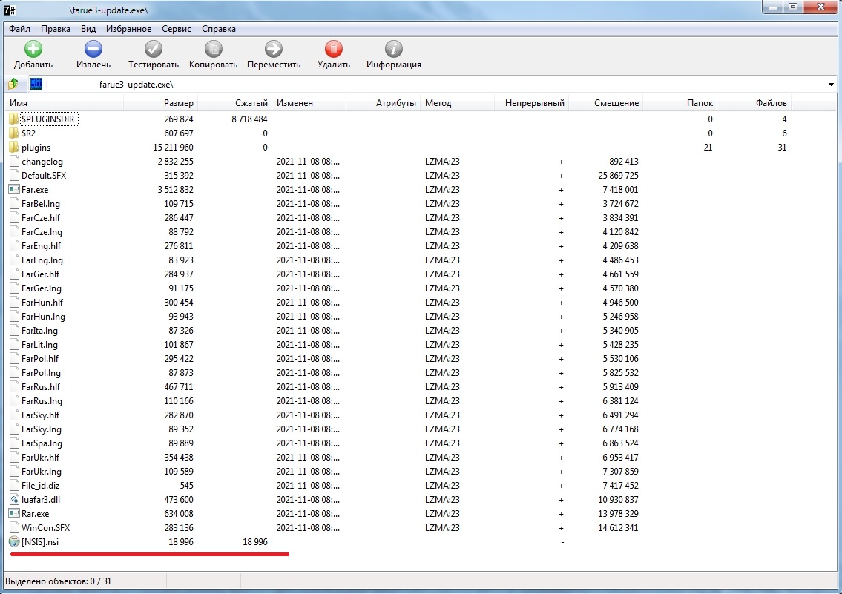Screen dimensions: 842x594
Task: Sort by the Смещение column header
Action: pyautogui.click(x=606, y=103)
